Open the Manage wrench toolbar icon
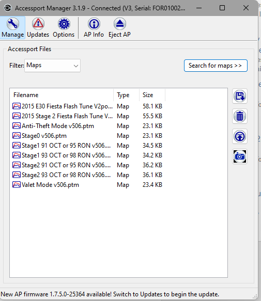The height and width of the screenshot is (301, 261). (13, 28)
